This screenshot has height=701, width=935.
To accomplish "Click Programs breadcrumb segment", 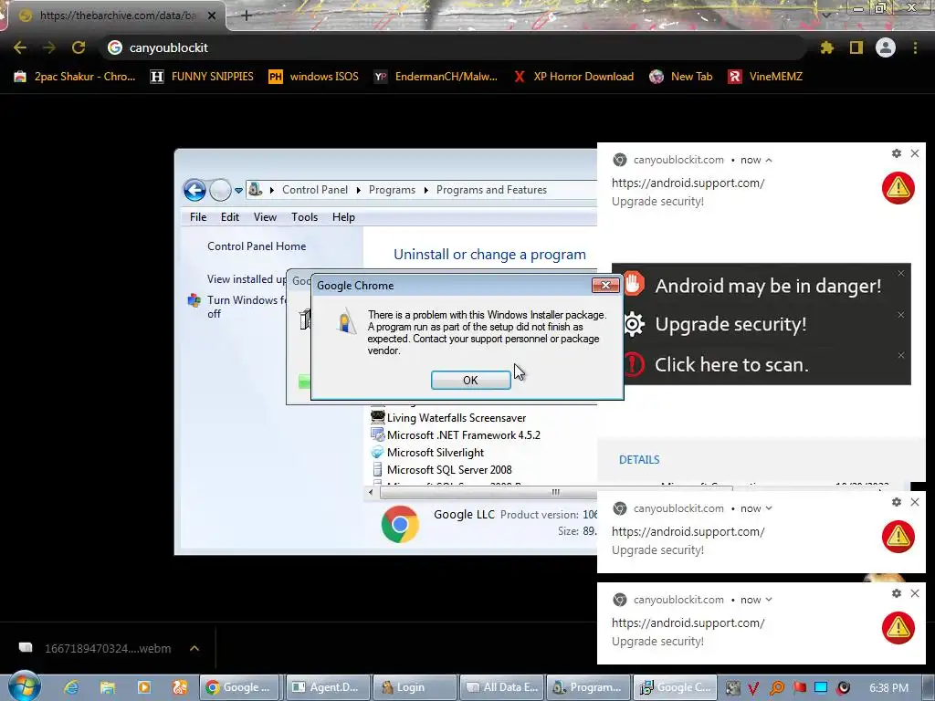I will point(392,190).
